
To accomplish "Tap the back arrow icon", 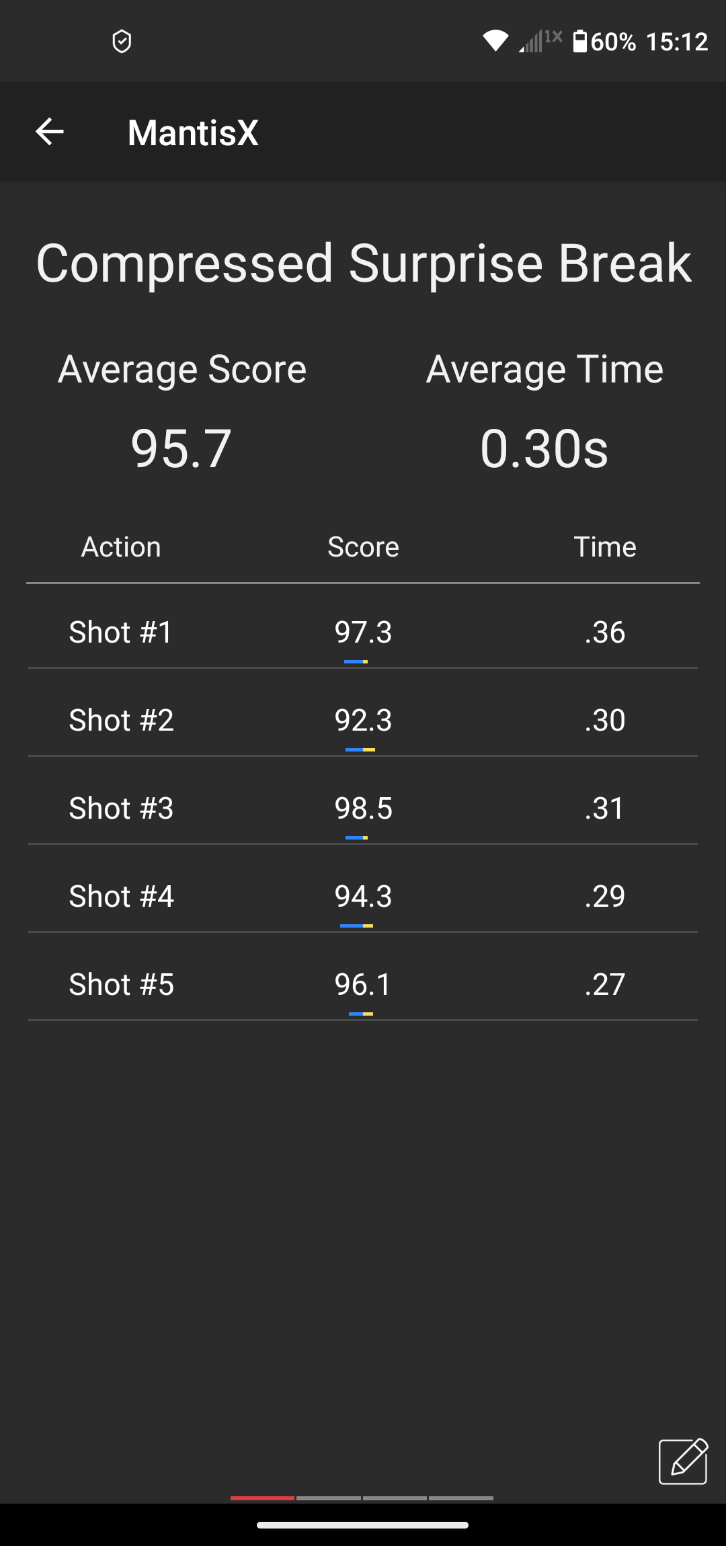I will point(50,131).
